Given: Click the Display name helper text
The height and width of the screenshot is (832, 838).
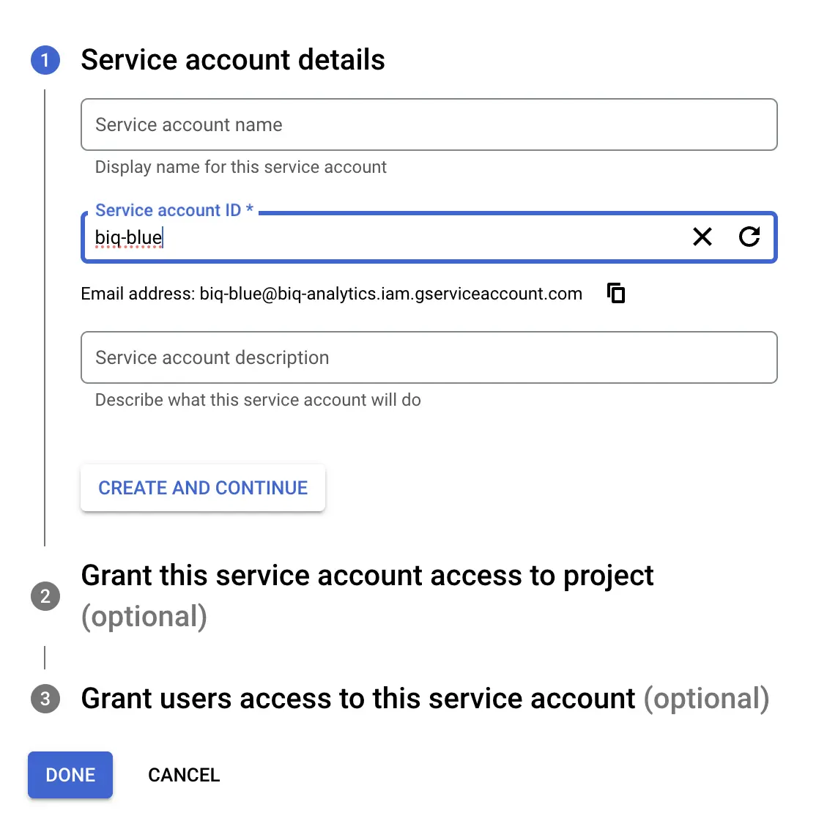Looking at the screenshot, I should point(240,167).
